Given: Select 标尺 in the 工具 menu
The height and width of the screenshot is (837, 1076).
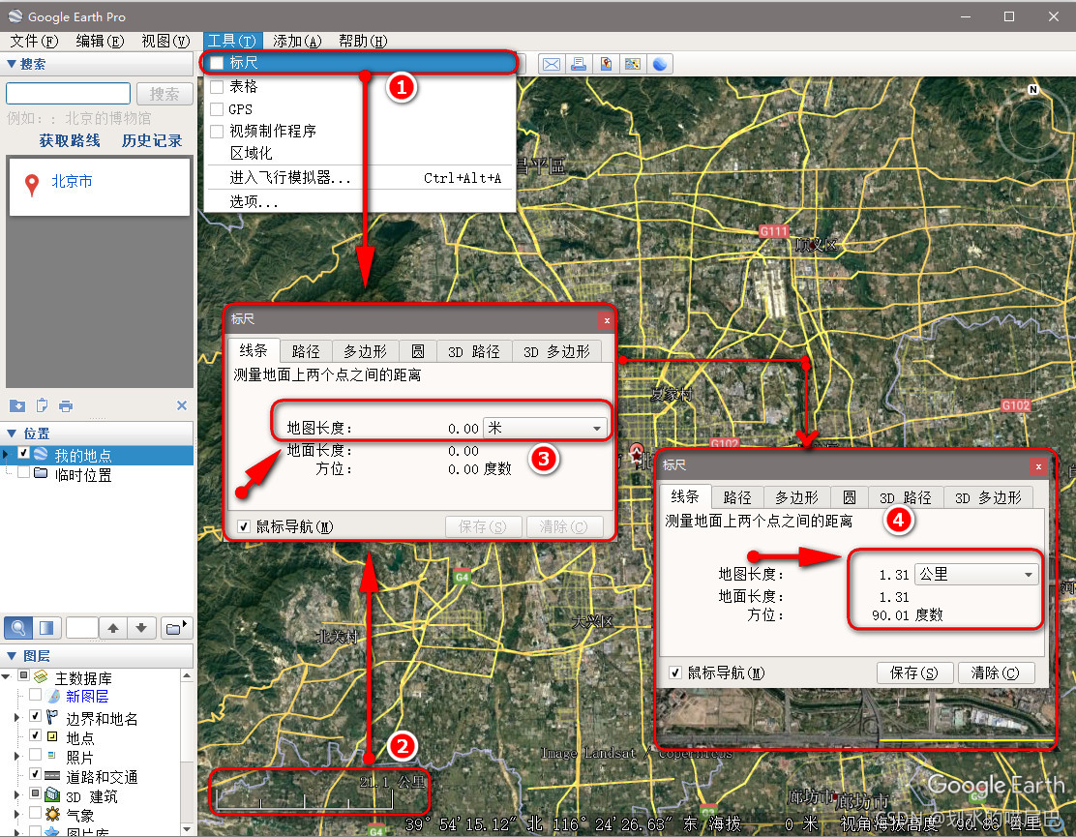Looking at the screenshot, I should pos(359,63).
